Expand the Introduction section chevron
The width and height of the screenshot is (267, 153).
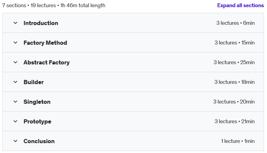tap(15, 23)
